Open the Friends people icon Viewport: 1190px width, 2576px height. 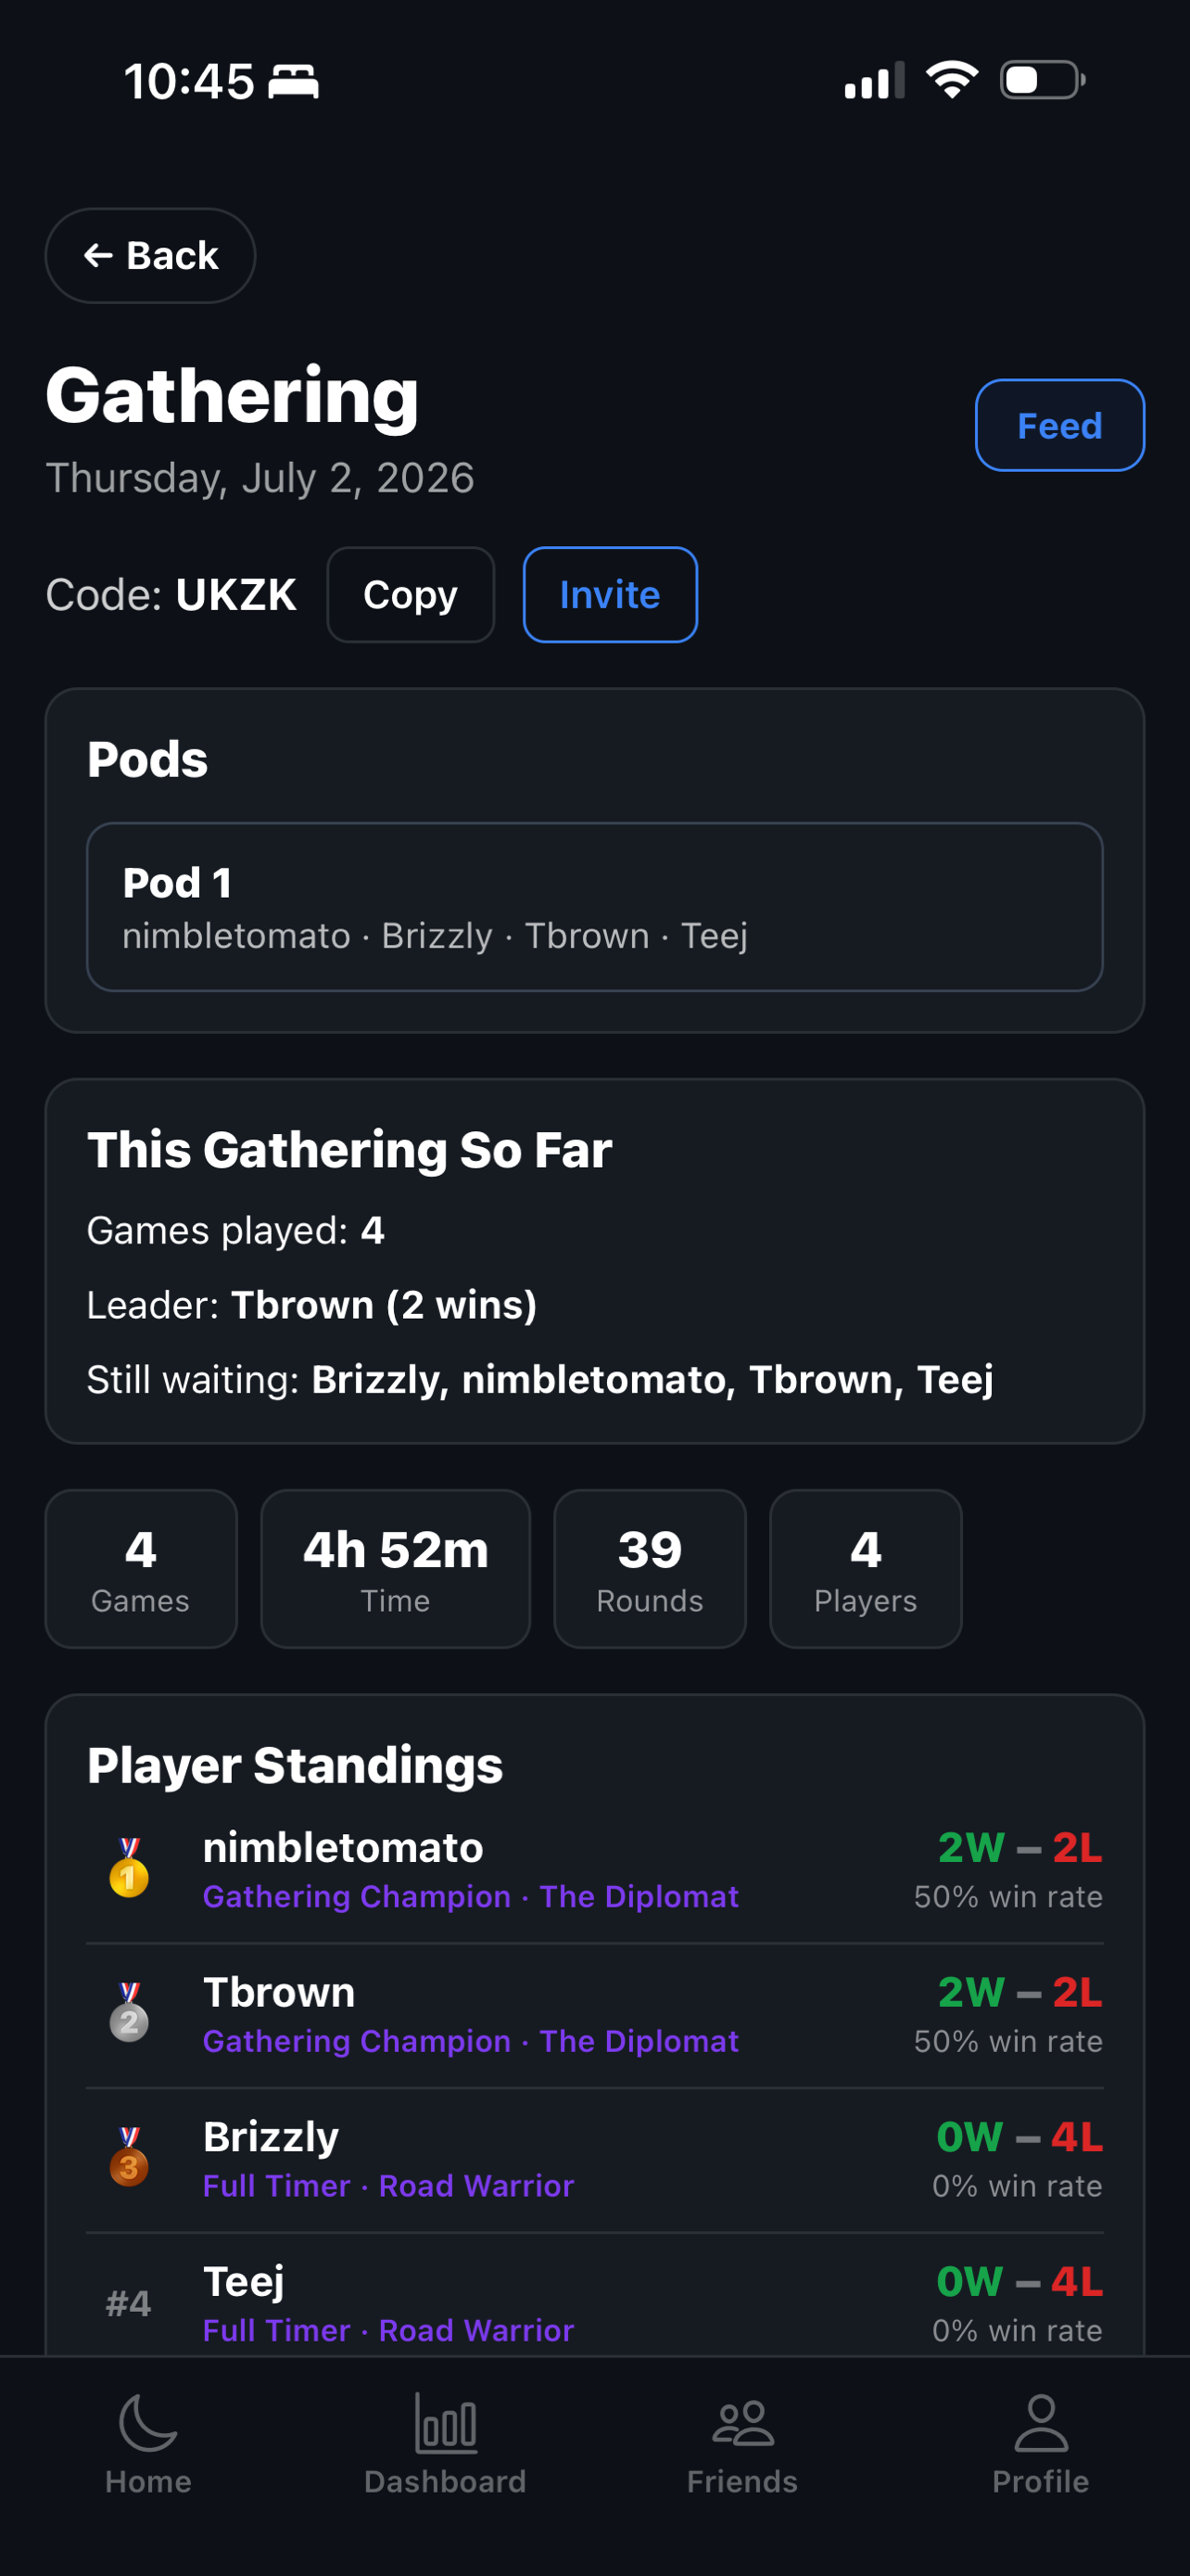742,2423
